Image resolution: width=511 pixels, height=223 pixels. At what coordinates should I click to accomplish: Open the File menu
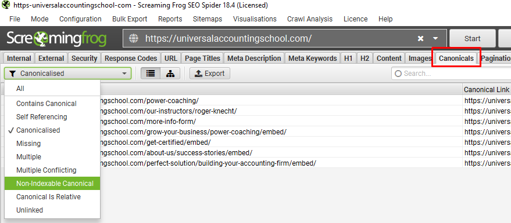(15, 19)
